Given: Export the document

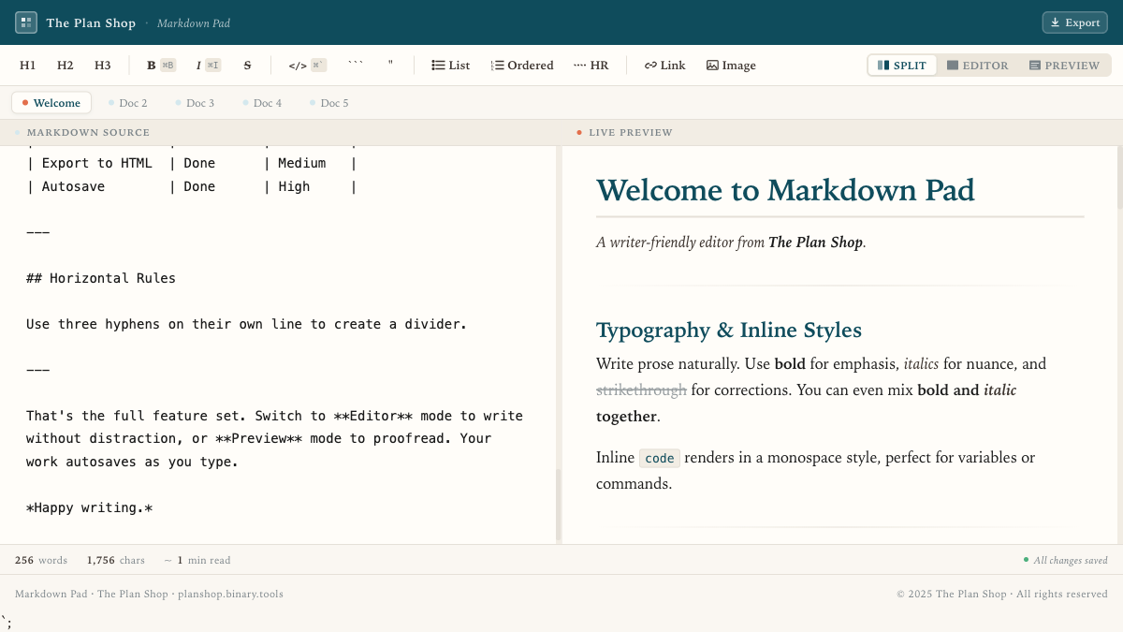Looking at the screenshot, I should [1074, 22].
